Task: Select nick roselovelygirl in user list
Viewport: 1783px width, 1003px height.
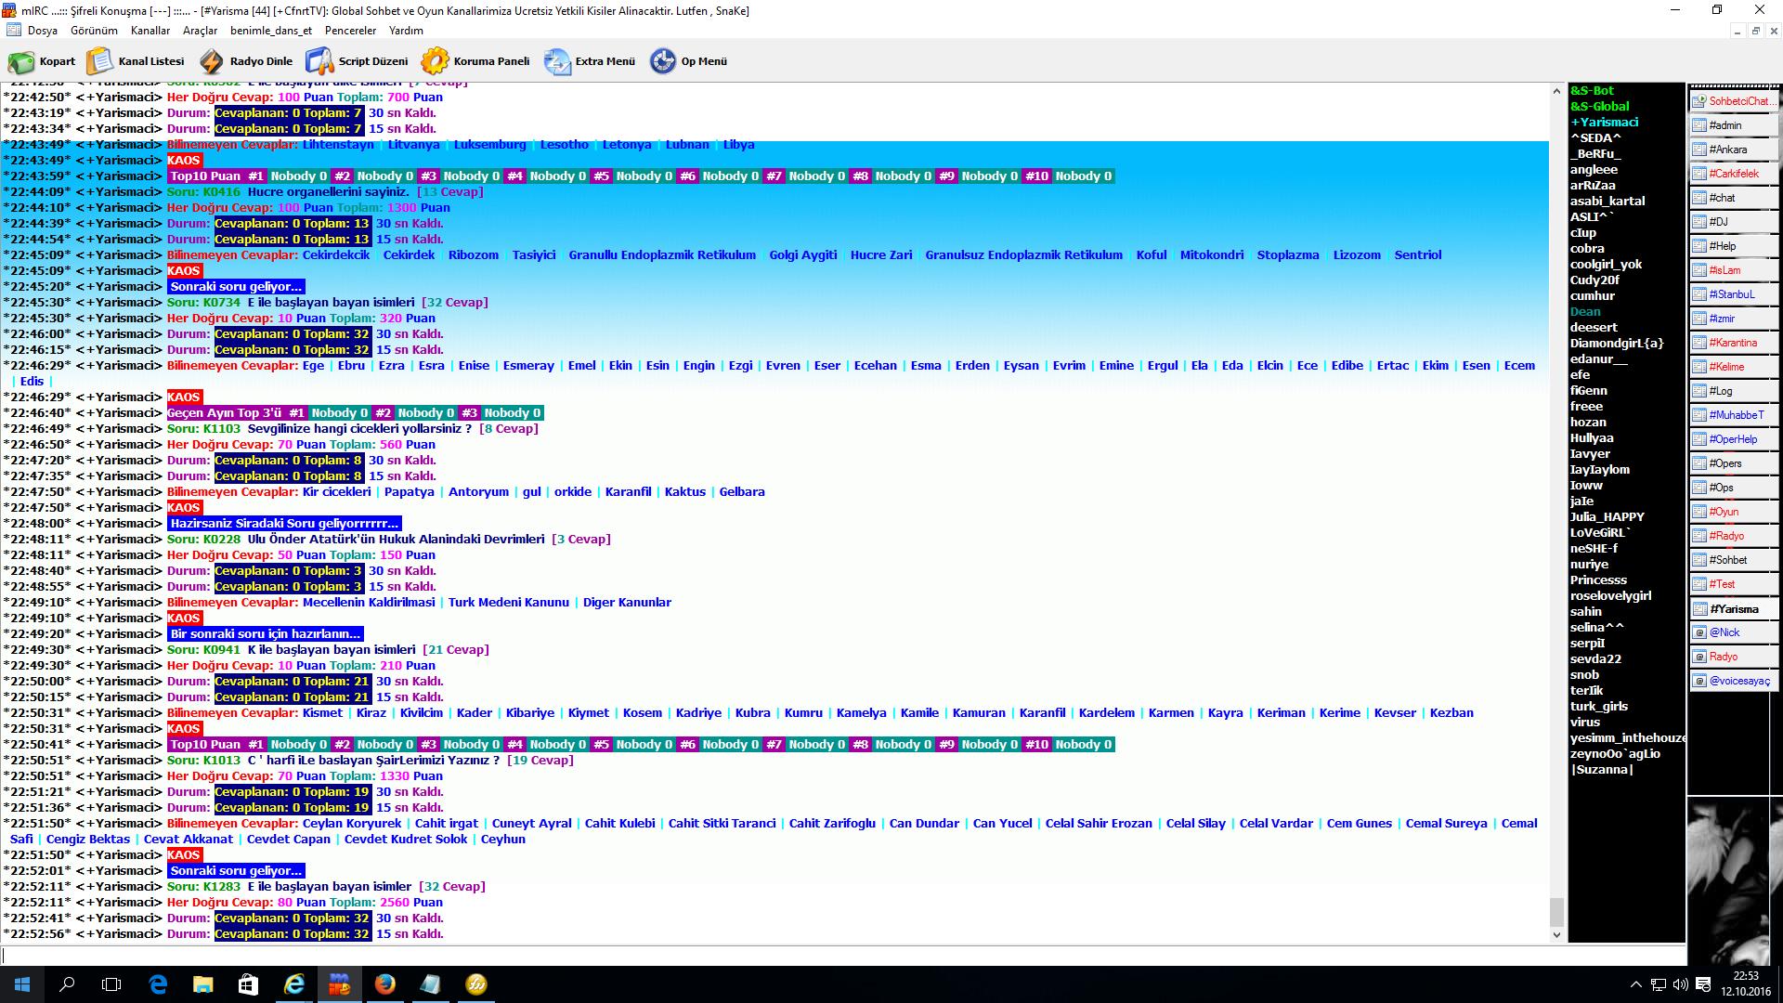Action: pos(1610,595)
